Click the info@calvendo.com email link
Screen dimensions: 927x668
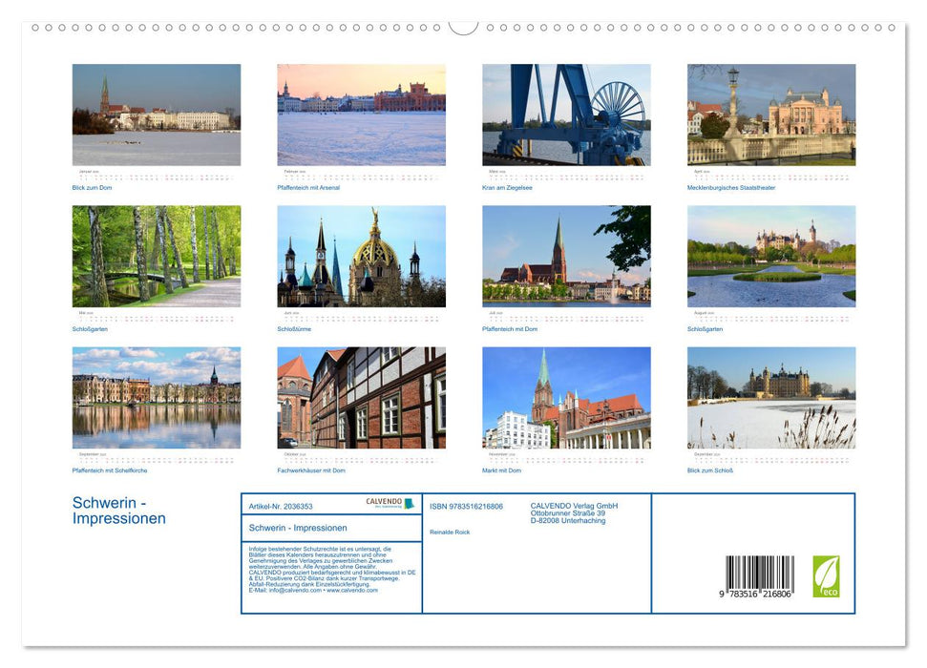[294, 592]
